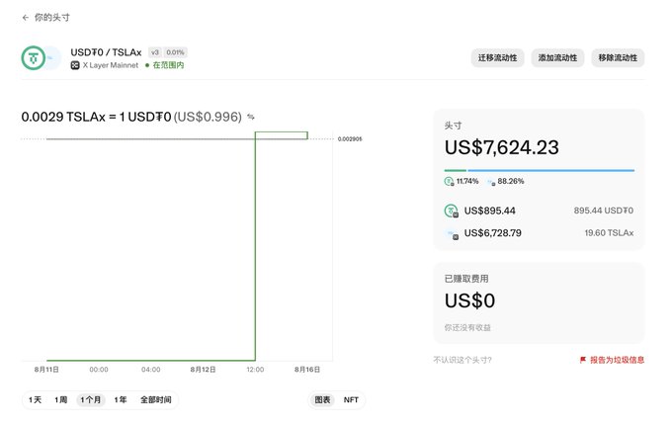Click the US$6,728.79 TSLAx value
This screenshot has width=672, height=427.
coord(493,233)
